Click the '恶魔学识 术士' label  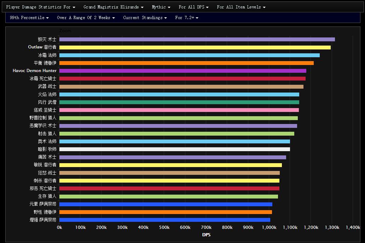tap(43, 126)
